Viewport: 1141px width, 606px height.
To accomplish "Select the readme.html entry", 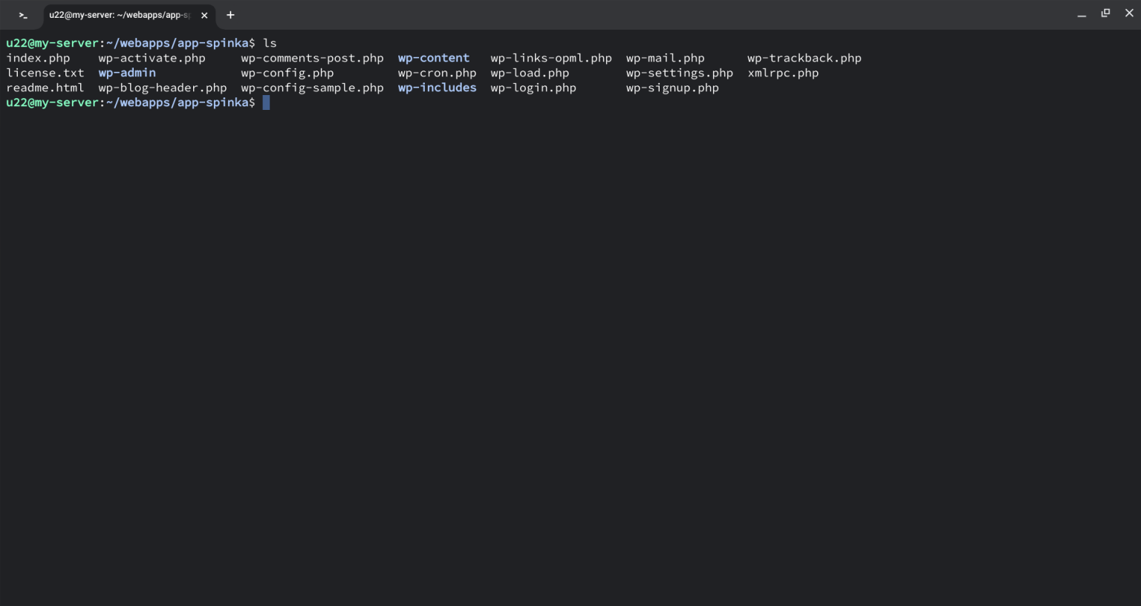I will (x=45, y=87).
